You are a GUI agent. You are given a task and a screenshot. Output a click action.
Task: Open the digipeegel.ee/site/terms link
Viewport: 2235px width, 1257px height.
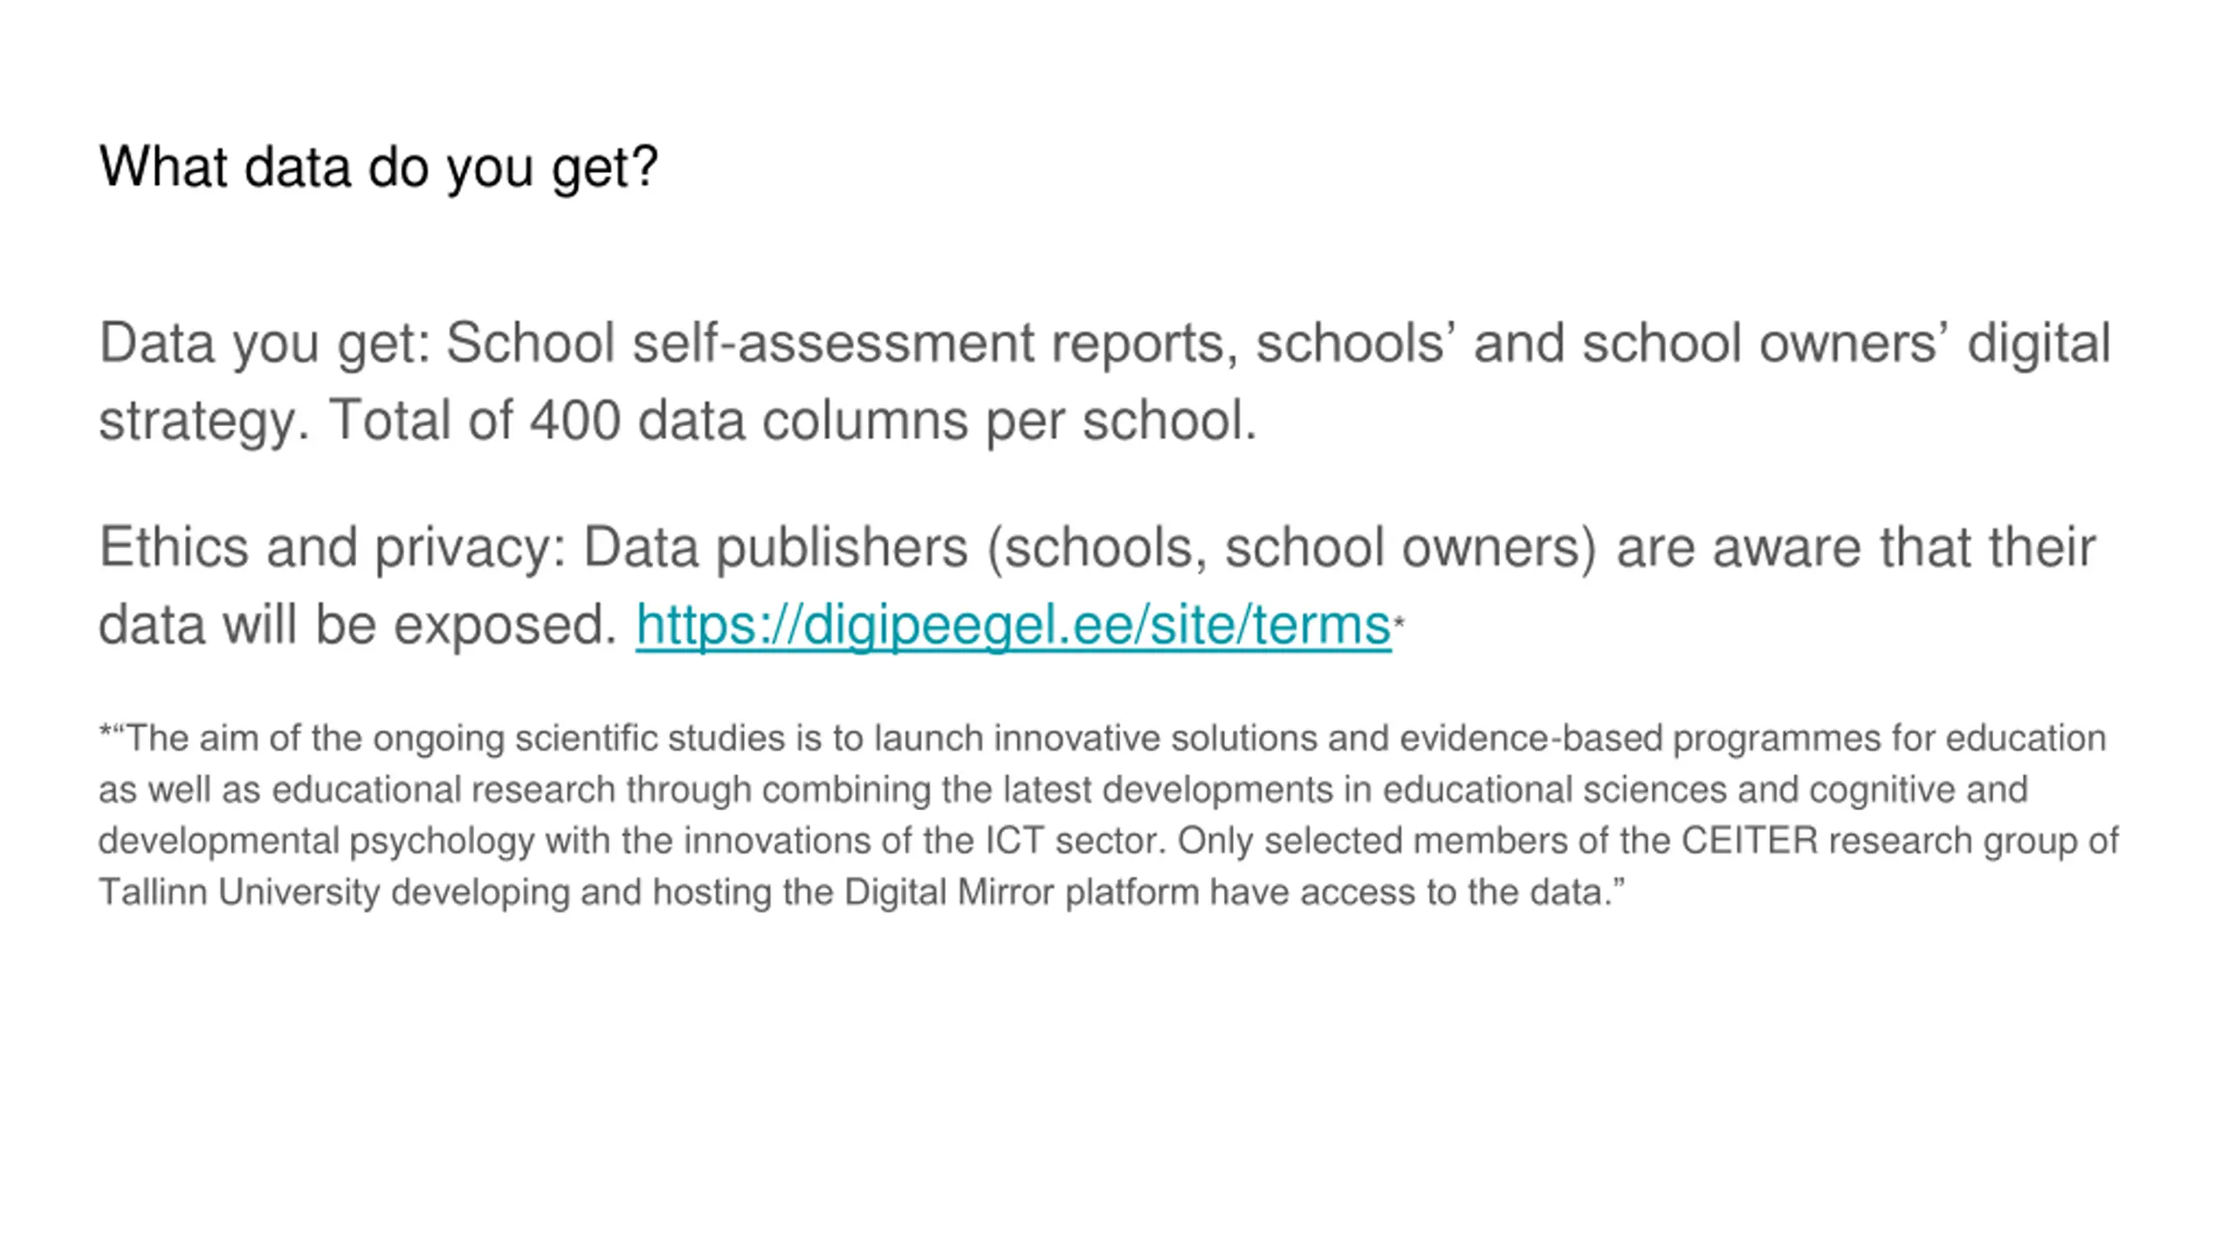click(x=1013, y=625)
